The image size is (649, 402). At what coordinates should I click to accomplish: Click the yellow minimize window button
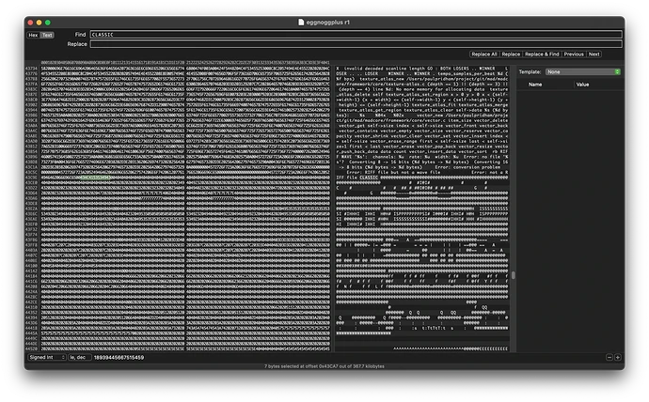[39, 23]
